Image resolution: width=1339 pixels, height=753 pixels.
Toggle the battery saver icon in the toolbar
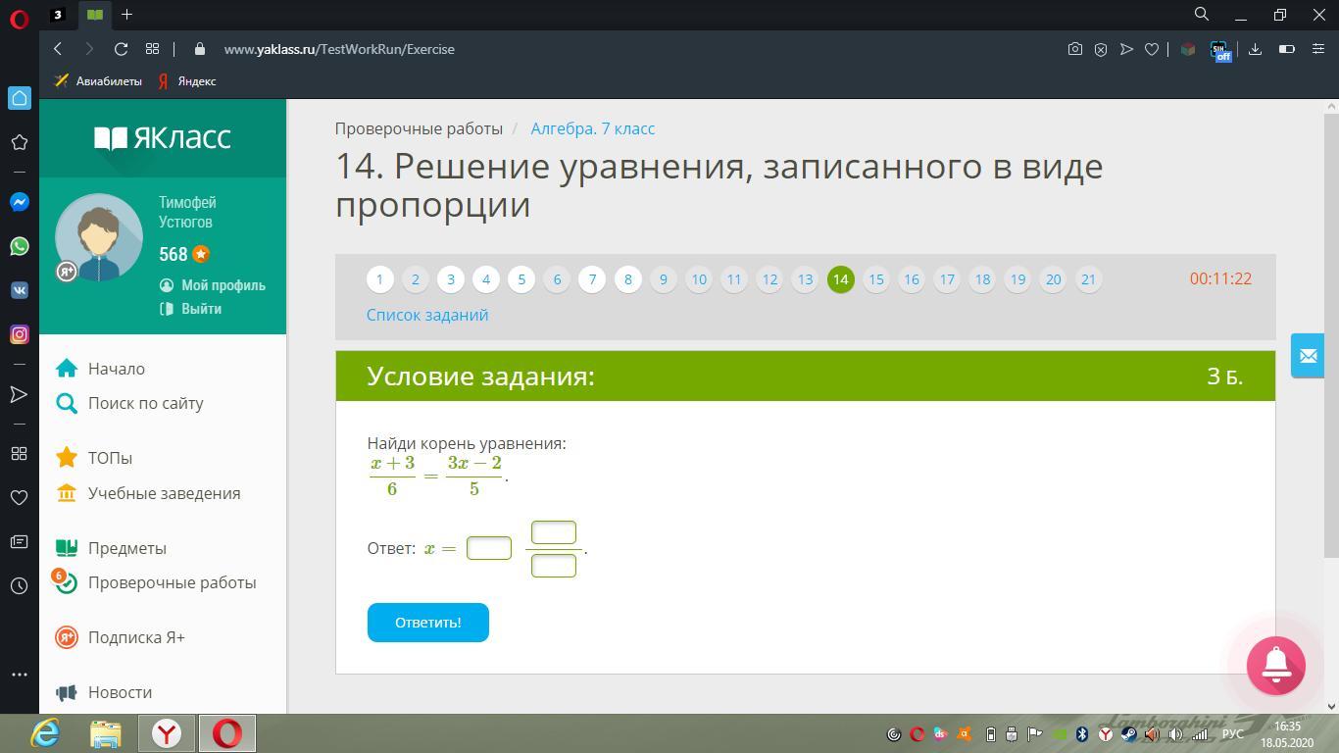pyautogui.click(x=1287, y=49)
